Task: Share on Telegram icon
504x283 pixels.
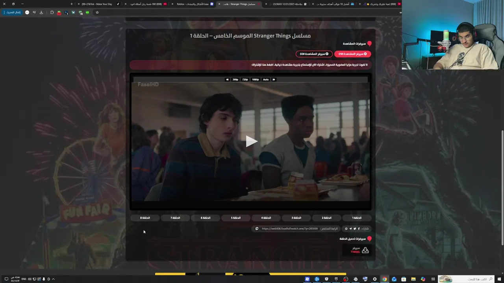Action: [350, 229]
